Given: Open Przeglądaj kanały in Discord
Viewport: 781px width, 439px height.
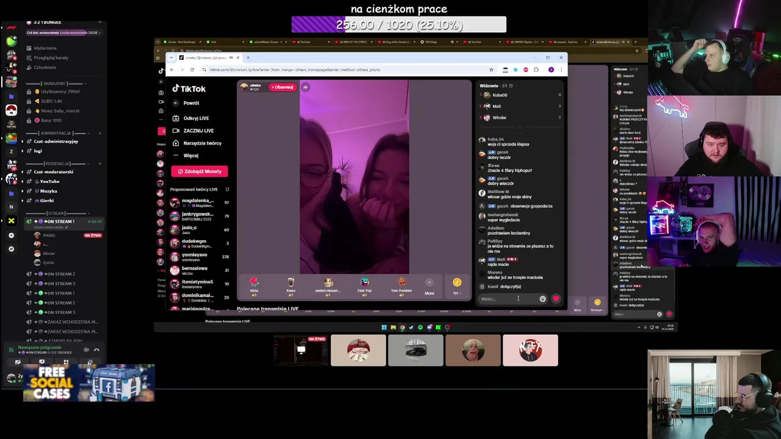Looking at the screenshot, I should [51, 58].
